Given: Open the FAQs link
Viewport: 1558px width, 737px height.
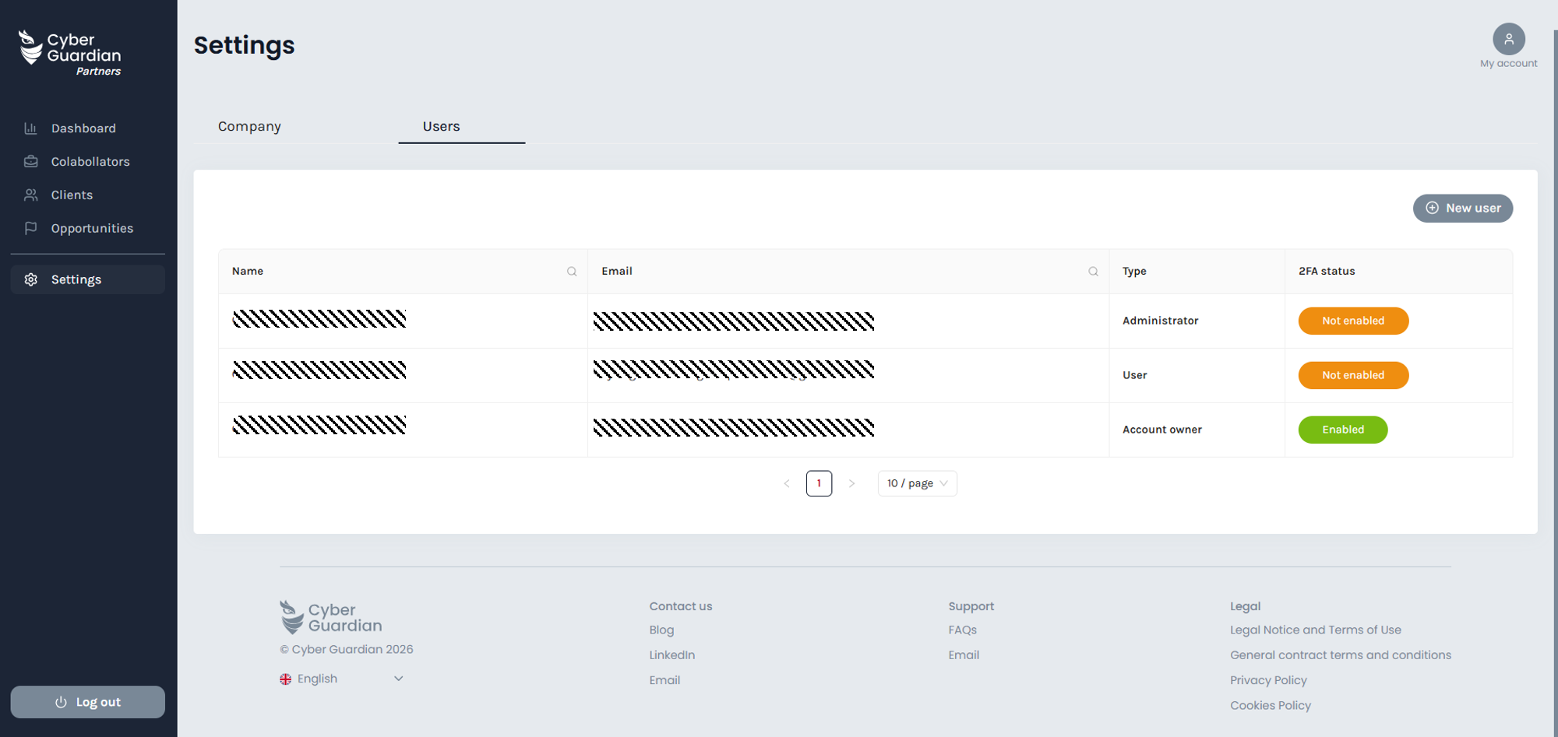Looking at the screenshot, I should (x=962, y=630).
